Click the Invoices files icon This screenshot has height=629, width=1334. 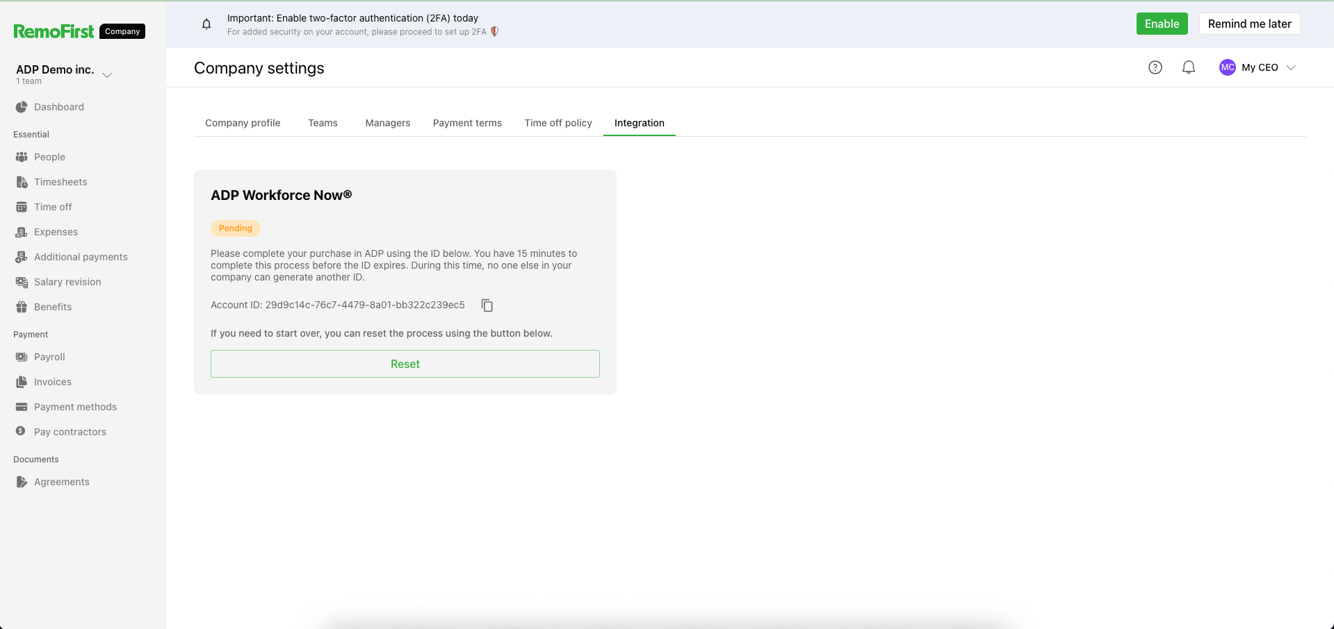(x=22, y=382)
